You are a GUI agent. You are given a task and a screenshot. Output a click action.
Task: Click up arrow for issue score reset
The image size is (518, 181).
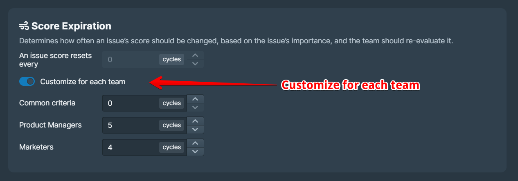pos(195,55)
